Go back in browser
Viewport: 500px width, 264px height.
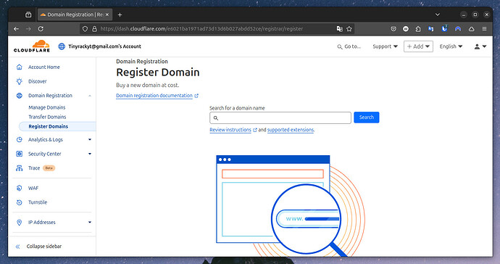[16, 29]
